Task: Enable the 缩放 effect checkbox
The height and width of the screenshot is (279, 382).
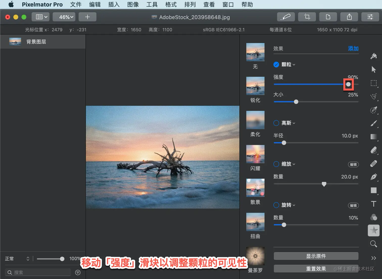Action: [276, 164]
